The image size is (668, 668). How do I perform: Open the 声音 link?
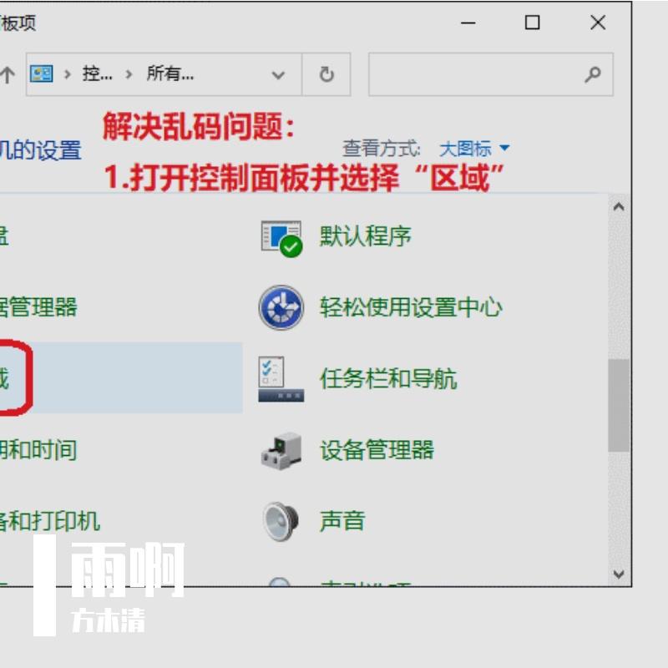coord(342,521)
